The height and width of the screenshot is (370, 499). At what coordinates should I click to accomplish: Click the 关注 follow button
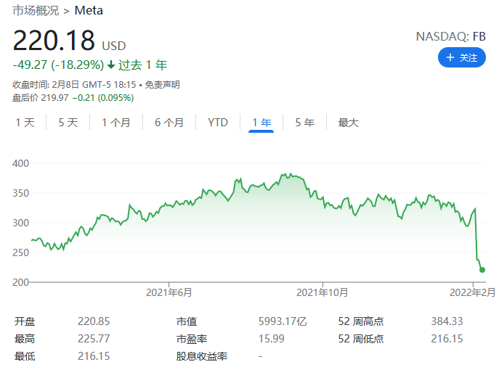(x=461, y=57)
